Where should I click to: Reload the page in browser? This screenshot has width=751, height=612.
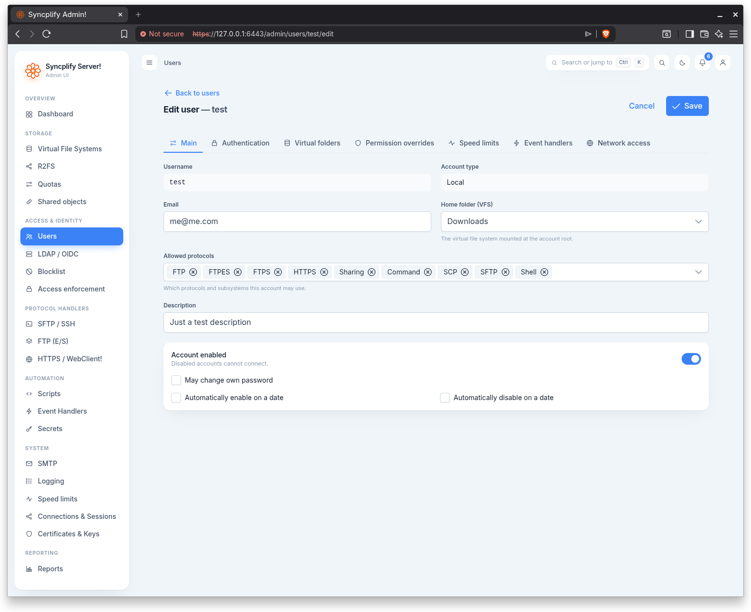tap(47, 34)
